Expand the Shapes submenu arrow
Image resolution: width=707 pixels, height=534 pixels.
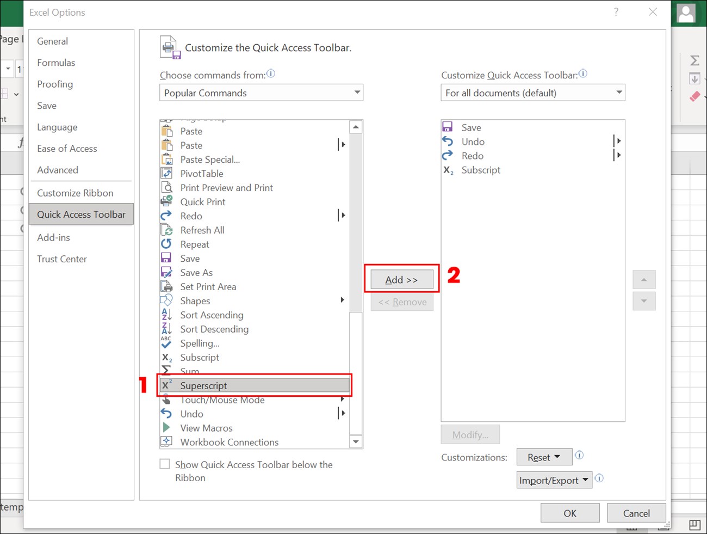(342, 300)
